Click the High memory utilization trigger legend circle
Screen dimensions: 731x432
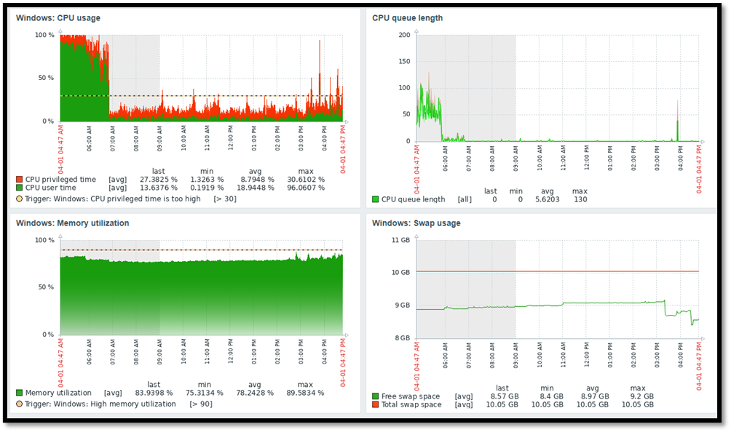pyautogui.click(x=20, y=404)
